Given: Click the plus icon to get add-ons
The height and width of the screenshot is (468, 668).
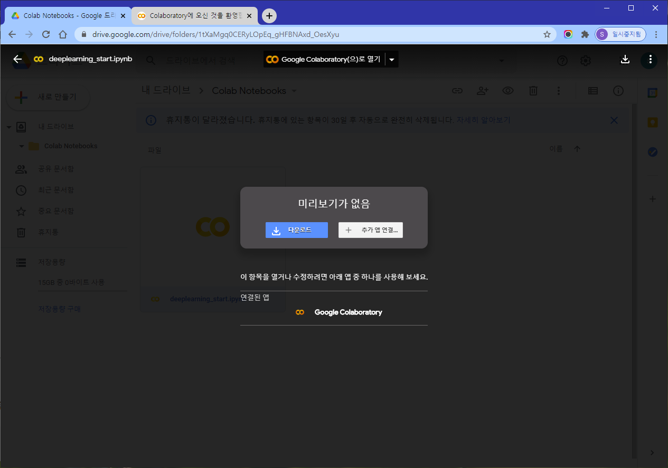Looking at the screenshot, I should click(x=653, y=199).
